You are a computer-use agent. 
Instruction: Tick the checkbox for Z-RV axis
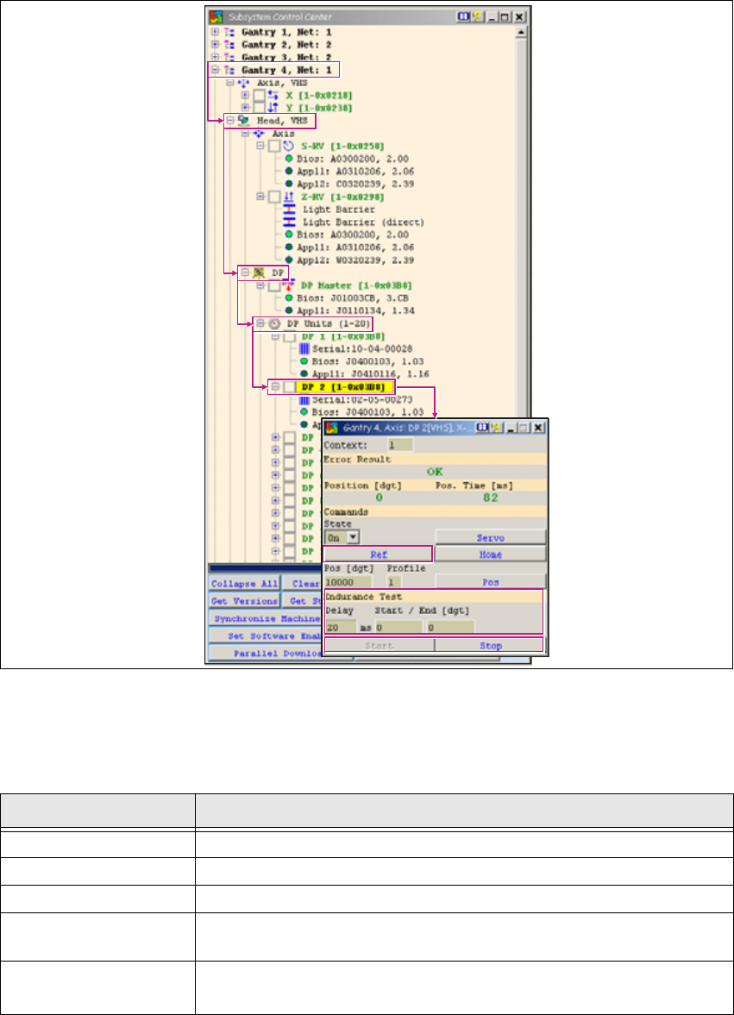[274, 197]
